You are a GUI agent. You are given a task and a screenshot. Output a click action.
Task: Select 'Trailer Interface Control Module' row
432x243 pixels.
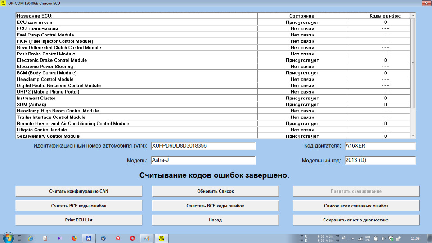coord(213,117)
